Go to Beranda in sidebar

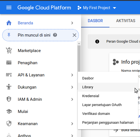(x=25, y=23)
